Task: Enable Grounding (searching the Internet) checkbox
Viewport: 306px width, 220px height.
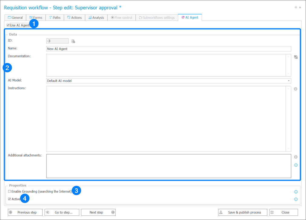Action: (9, 191)
